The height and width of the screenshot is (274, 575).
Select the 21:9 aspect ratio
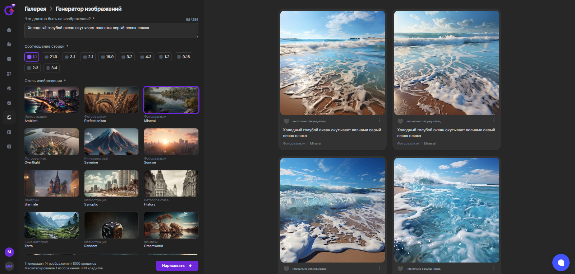51,57
